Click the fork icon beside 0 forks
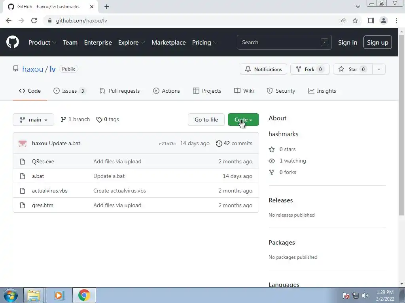This screenshot has height=303, width=405. (x=272, y=172)
